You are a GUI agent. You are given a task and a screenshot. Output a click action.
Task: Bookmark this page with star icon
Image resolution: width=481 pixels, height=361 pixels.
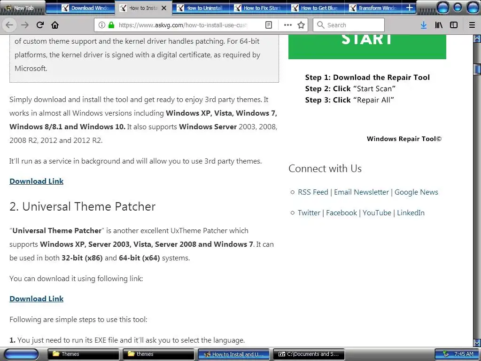(x=301, y=25)
